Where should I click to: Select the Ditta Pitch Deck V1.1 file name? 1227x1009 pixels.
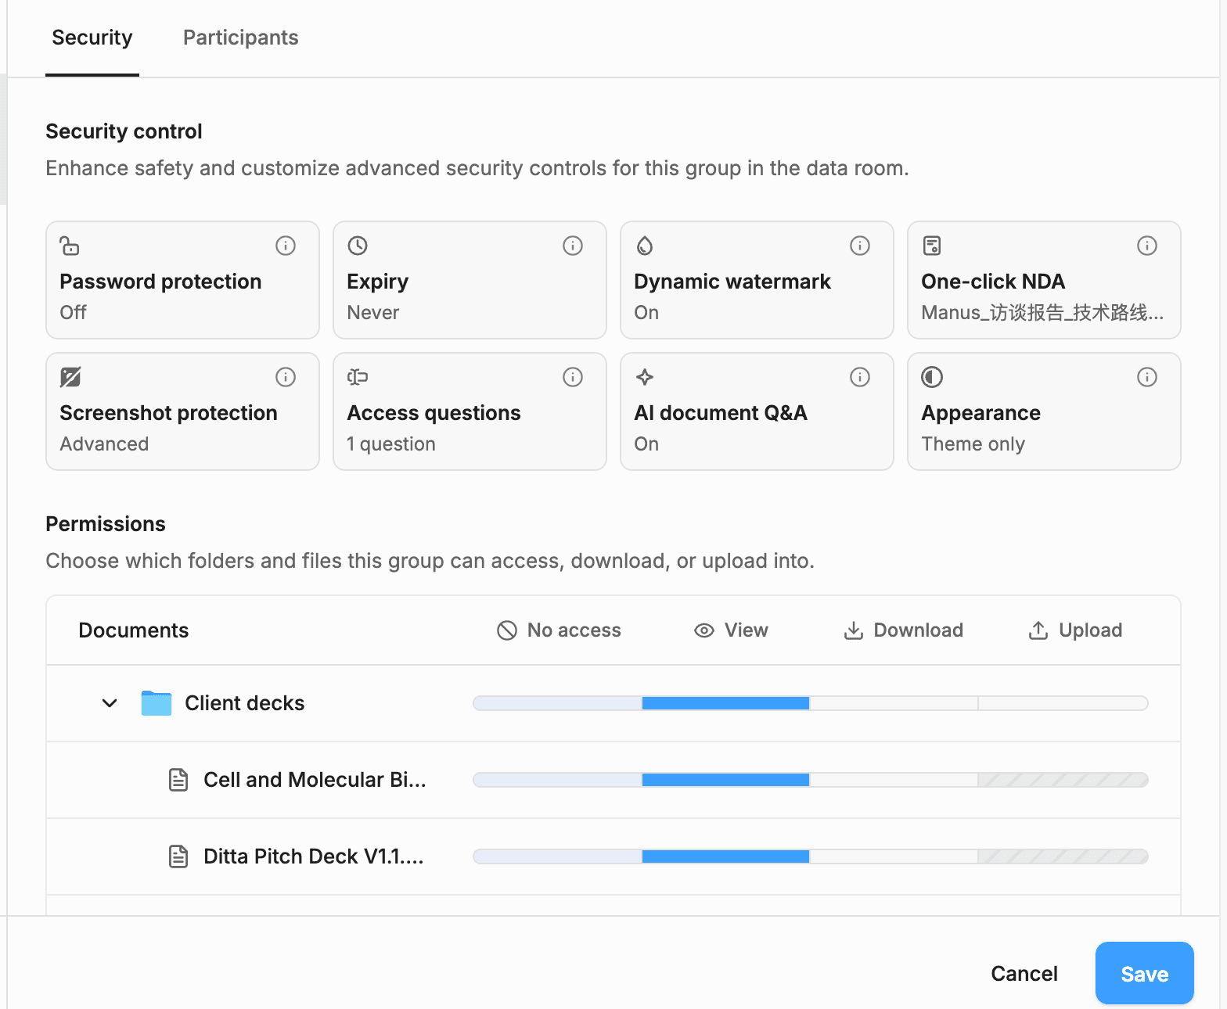point(313,856)
